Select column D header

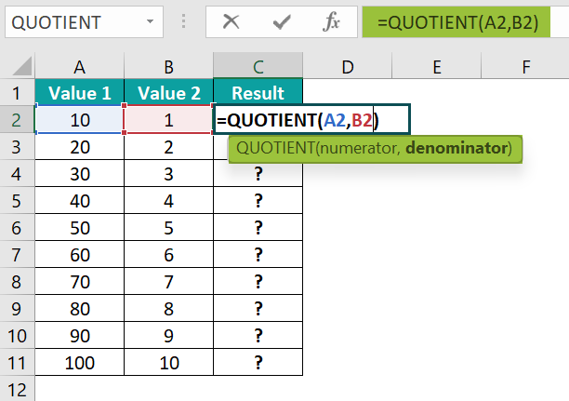click(347, 66)
